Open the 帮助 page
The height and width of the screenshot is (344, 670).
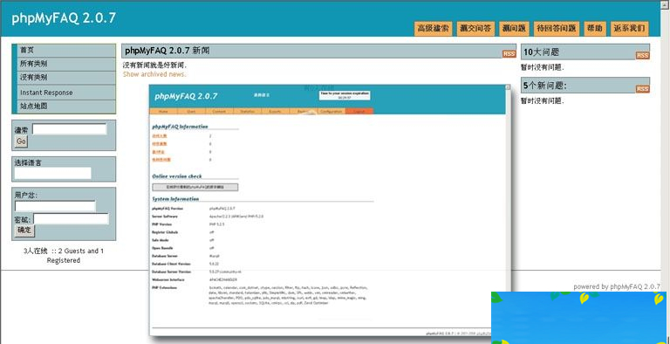(594, 29)
